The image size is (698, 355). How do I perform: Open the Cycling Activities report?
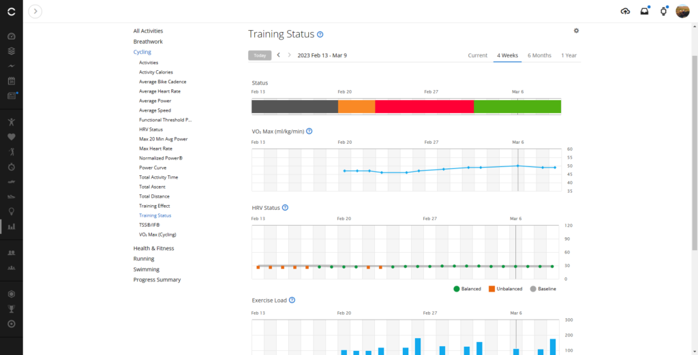point(149,63)
